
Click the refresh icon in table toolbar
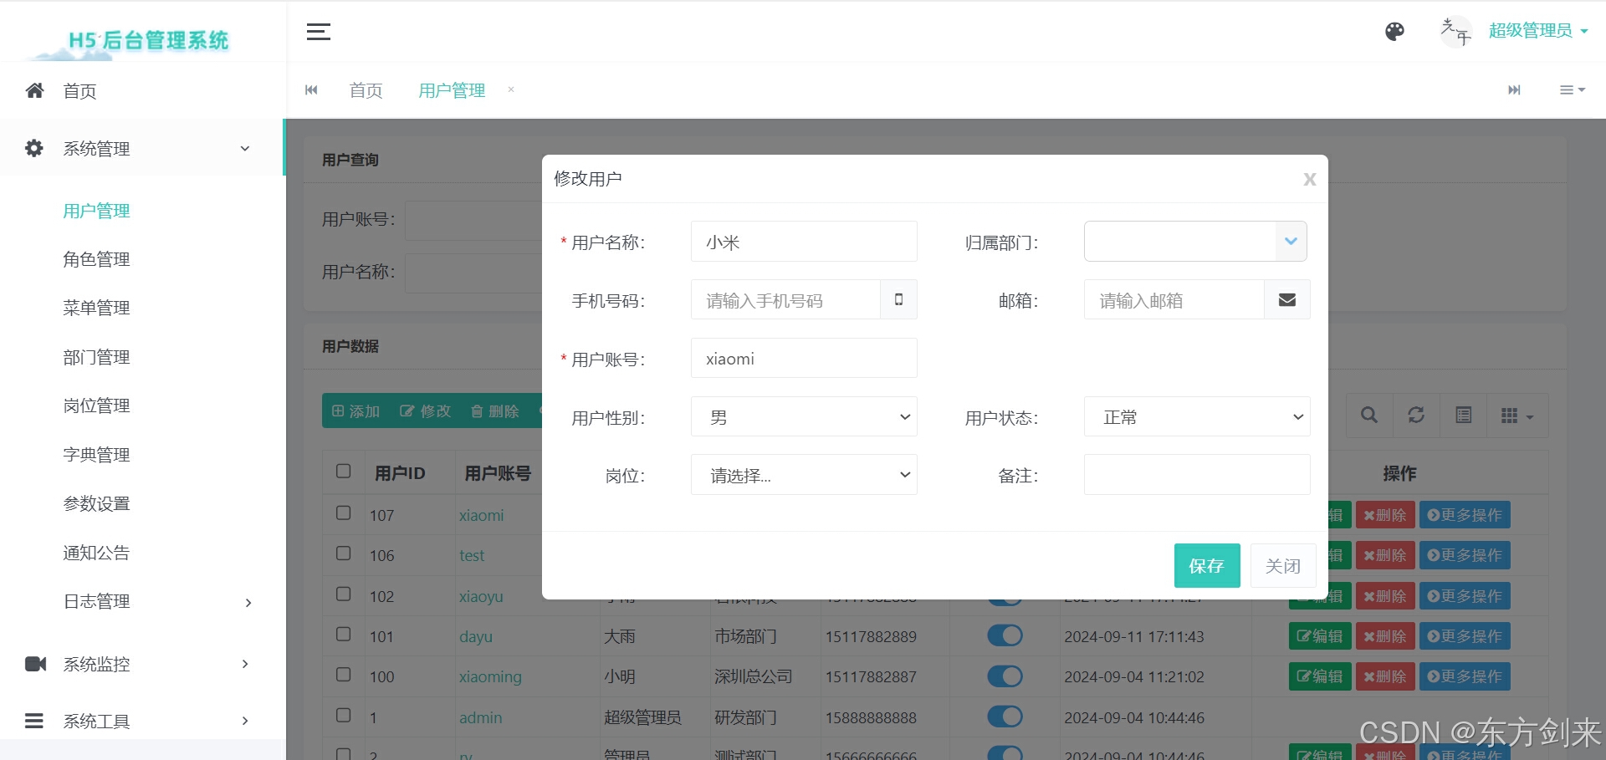pyautogui.click(x=1416, y=416)
